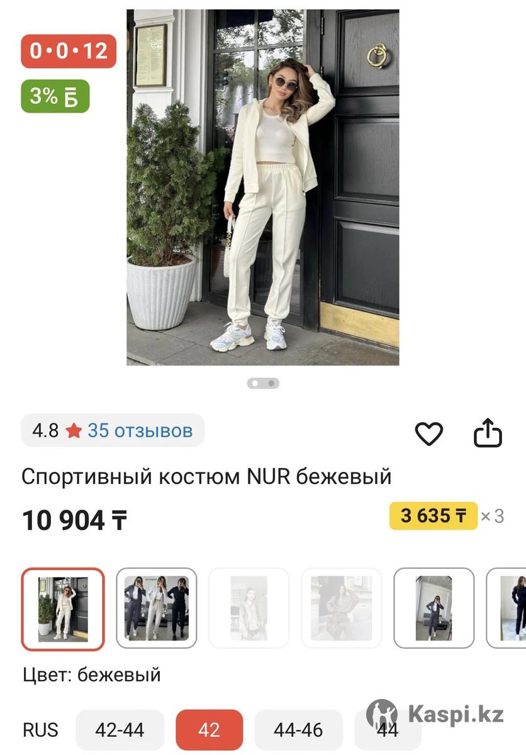Select size 42-44
Image resolution: width=526 pixels, height=755 pixels.
(x=120, y=730)
